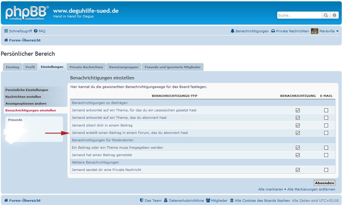Toggle notification for subscribed topic replies
Screen dimensions: 342x205
click(298, 118)
